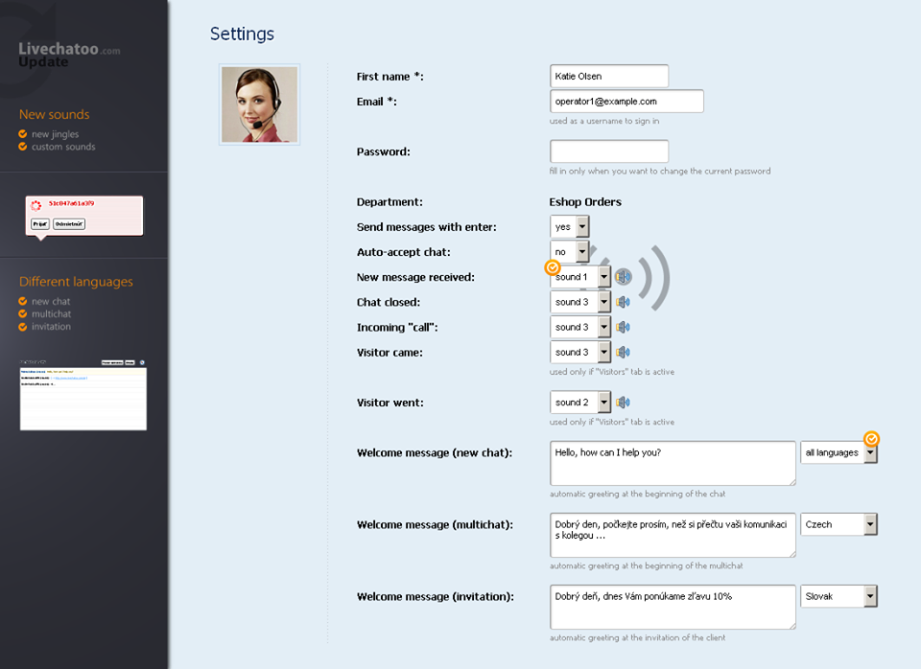
Task: Play the Chat closed sound preview
Action: pyautogui.click(x=623, y=302)
